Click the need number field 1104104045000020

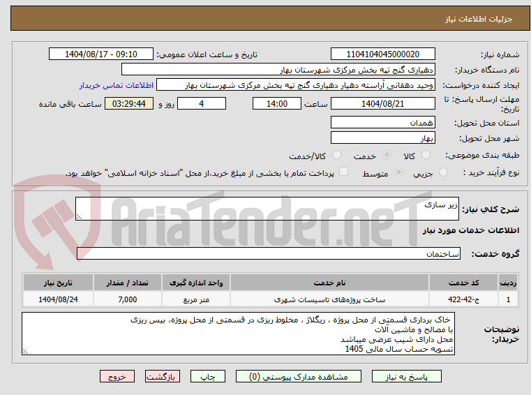(382, 54)
